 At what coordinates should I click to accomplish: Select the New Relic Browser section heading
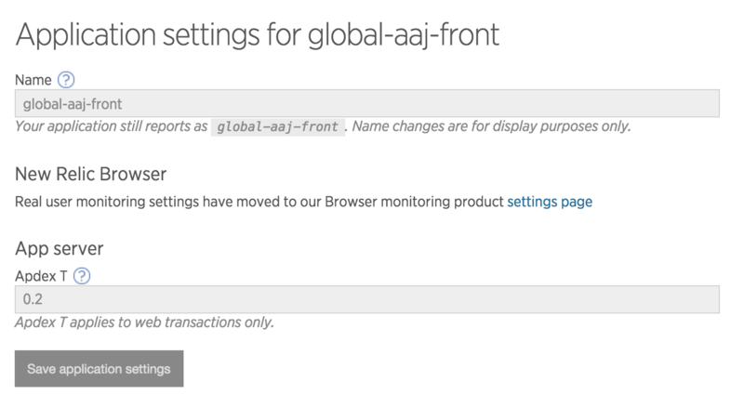coord(90,175)
